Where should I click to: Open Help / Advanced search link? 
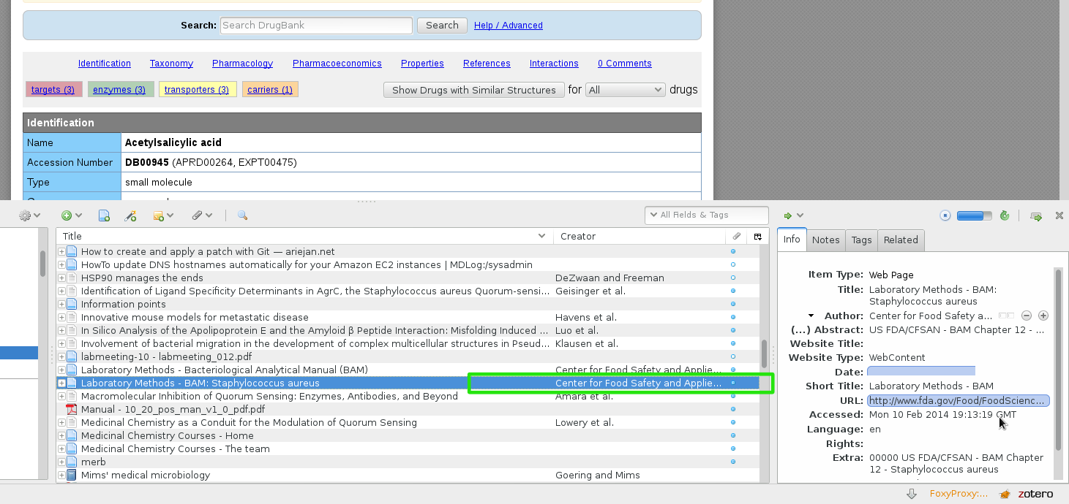(509, 25)
